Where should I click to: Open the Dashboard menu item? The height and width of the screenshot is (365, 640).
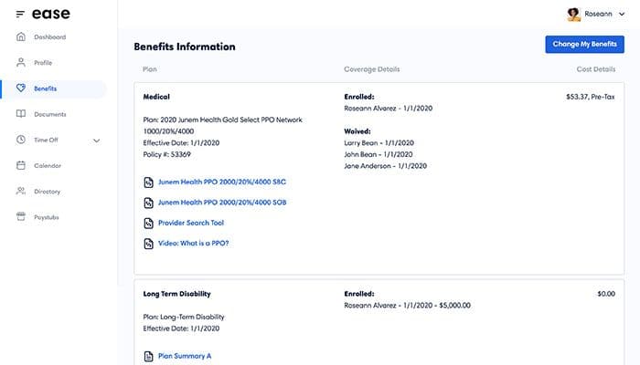tap(49, 37)
